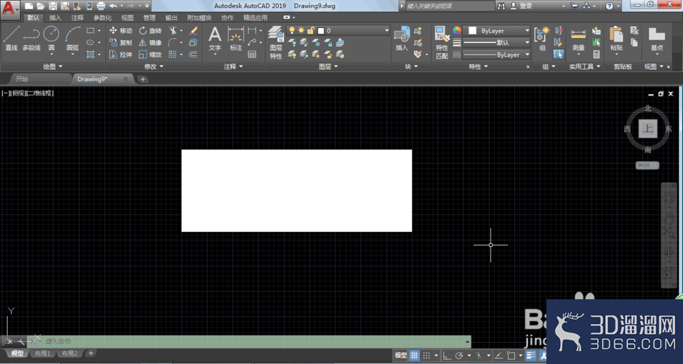This screenshot has width=683, height=364.
Task: Select the Hatch tool icon
Action: point(90,55)
